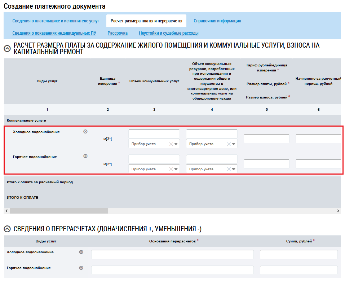Open the Справочная информация tab
Image resolution: width=345 pixels, height=281 pixels.
[x=217, y=21]
